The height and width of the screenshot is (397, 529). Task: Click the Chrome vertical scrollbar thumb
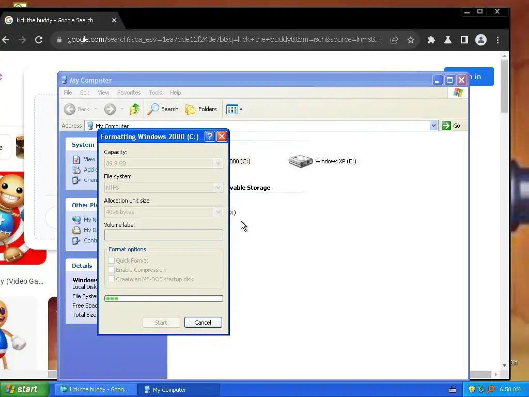(504, 86)
